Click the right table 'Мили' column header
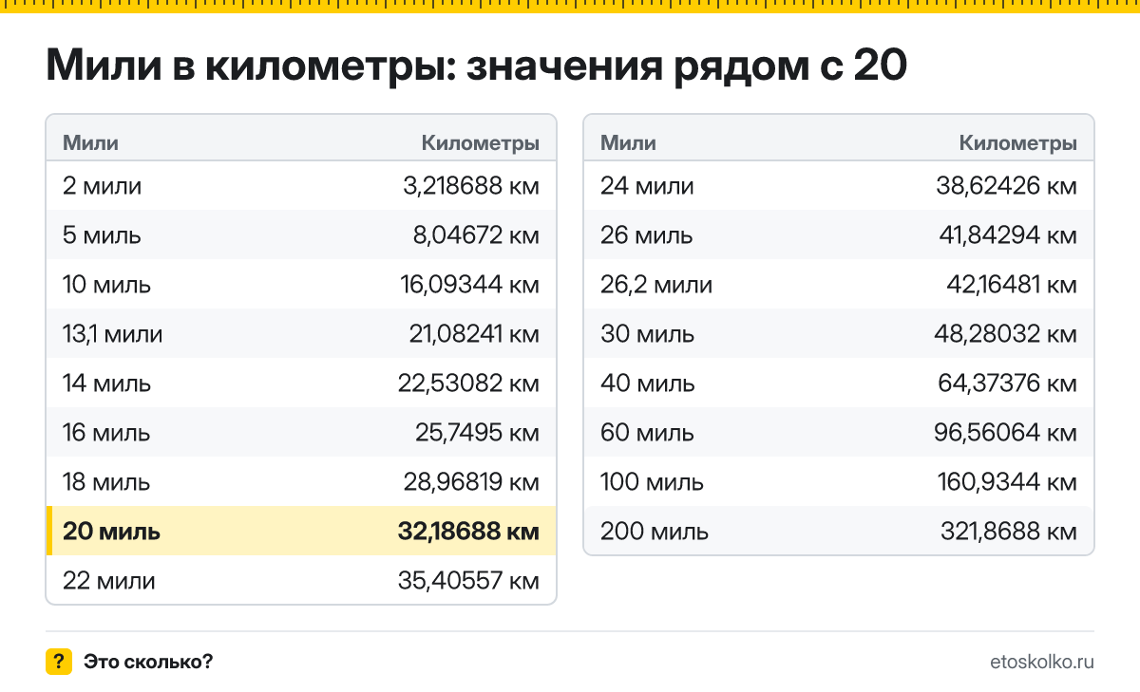This screenshot has width=1140, height=692. [x=628, y=143]
